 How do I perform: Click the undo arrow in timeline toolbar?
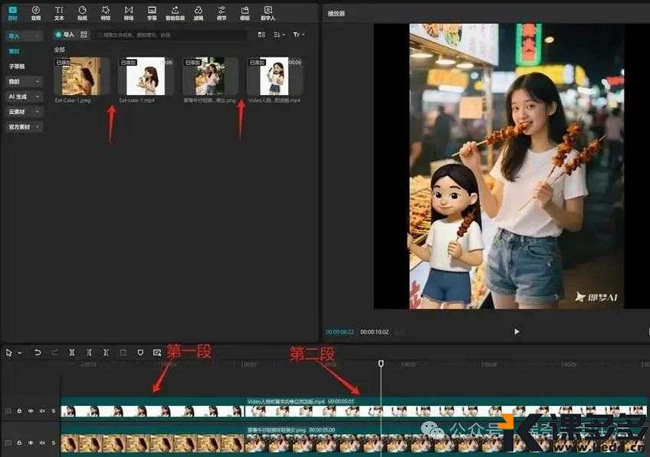tap(38, 352)
